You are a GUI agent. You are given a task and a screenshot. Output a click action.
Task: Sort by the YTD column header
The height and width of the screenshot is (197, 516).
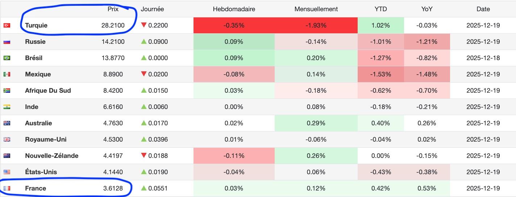click(x=380, y=9)
